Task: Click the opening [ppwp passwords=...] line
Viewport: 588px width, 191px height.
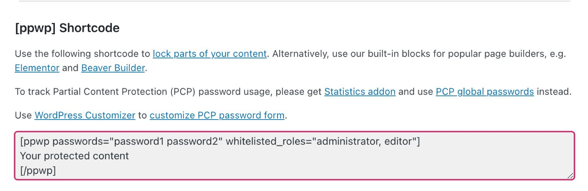Action: click(220, 141)
